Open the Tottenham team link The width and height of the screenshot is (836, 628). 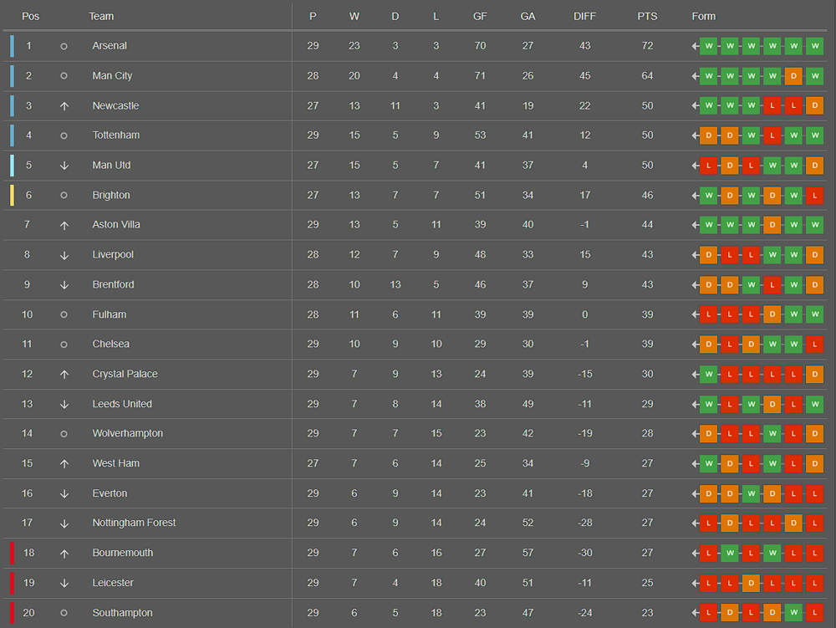116,135
